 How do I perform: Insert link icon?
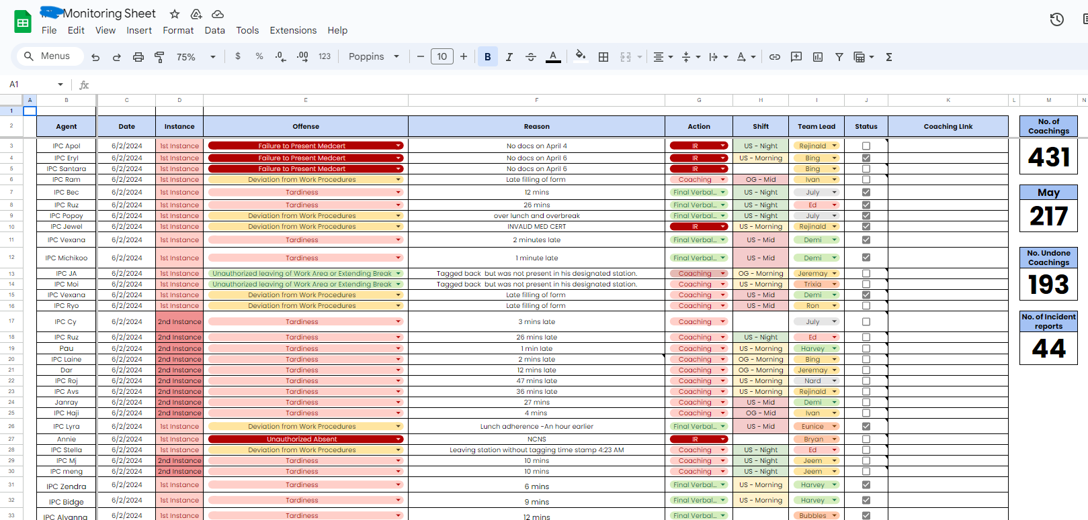[x=775, y=57]
